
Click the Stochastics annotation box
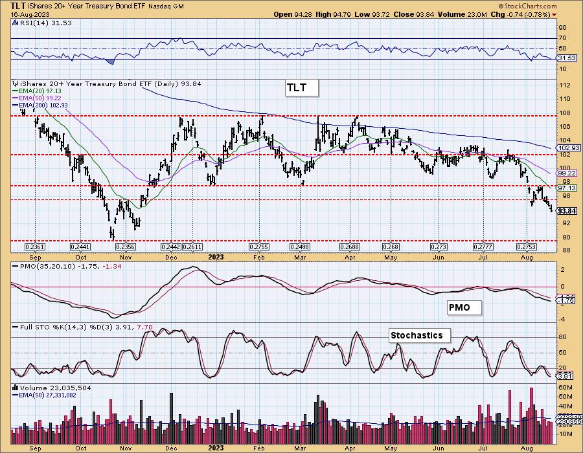point(420,335)
